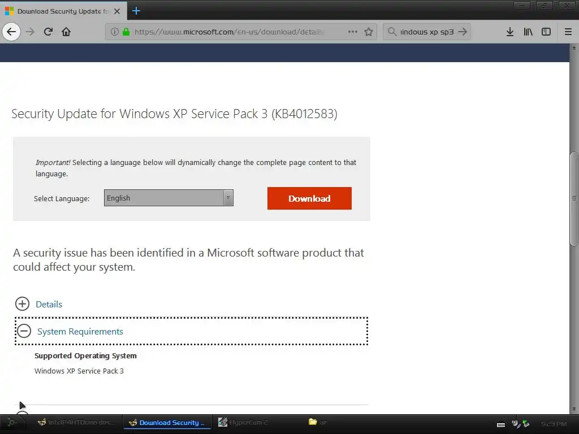Click the page title KB4012583 heading

pyautogui.click(x=174, y=114)
